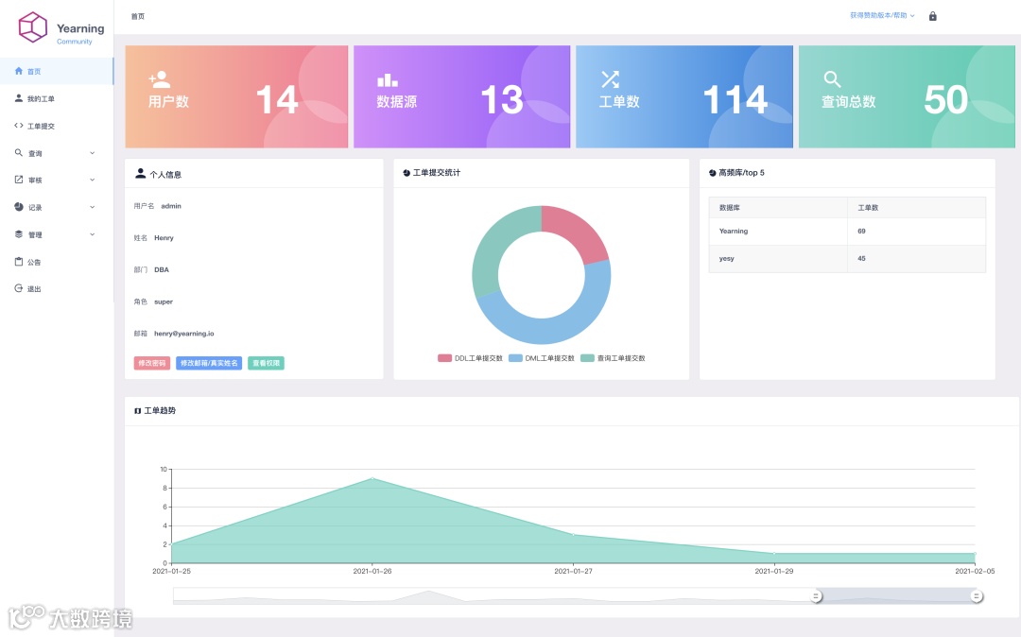Click the selected range of zoom slider
This screenshot has height=637, width=1021.
(x=896, y=596)
